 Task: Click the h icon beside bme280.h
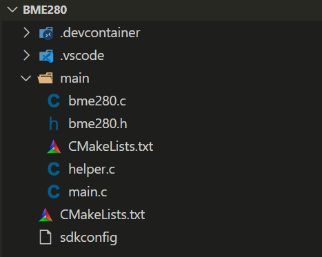tap(54, 123)
